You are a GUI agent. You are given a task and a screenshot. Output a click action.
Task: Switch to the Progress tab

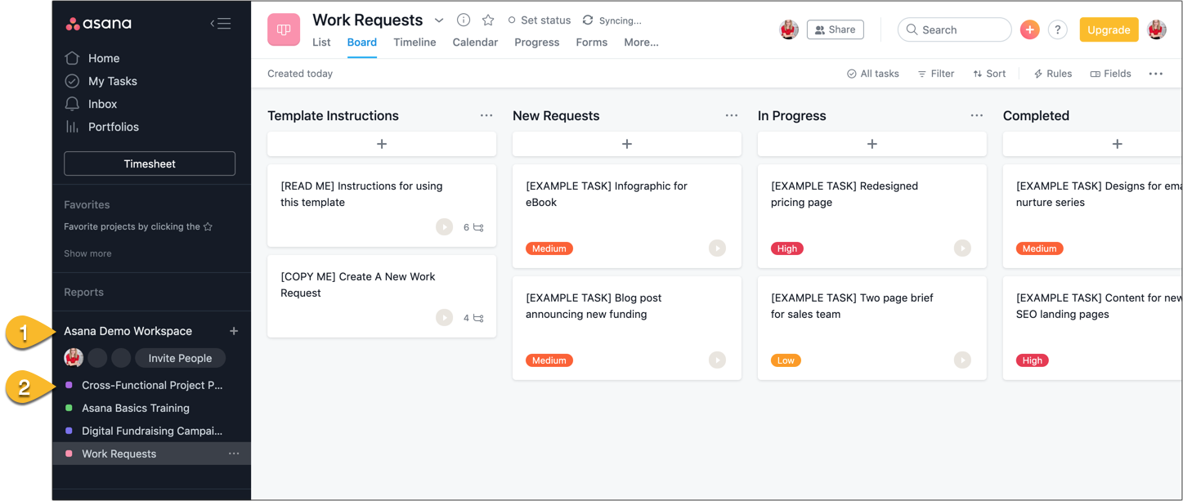(537, 42)
